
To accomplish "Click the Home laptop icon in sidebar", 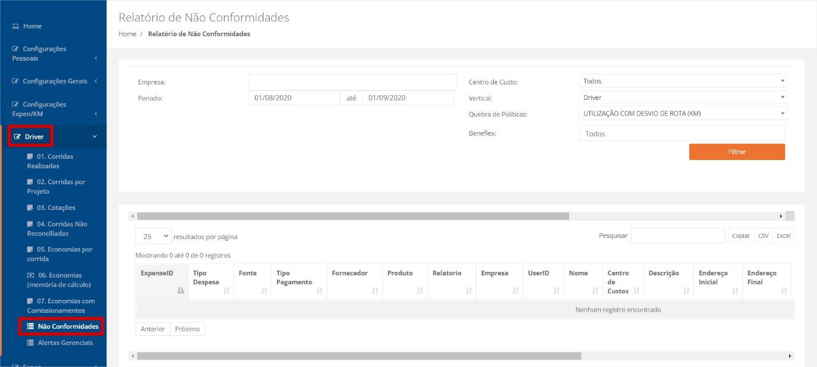I will pos(16,26).
